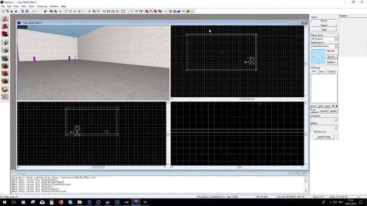This screenshot has height=206, width=367.
Task: Click the Browse texture button
Action: [x=331, y=57]
